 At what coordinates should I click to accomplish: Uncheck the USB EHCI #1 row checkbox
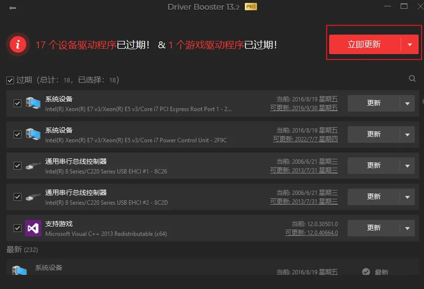click(18, 166)
